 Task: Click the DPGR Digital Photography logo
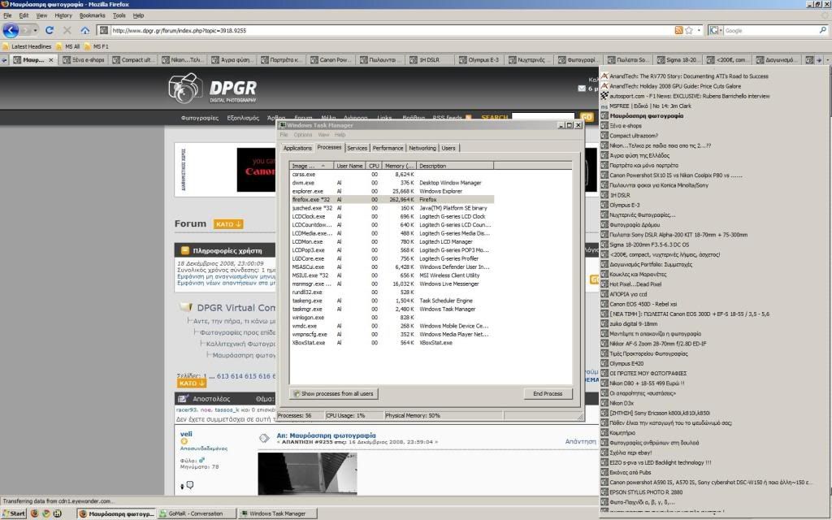212,88
